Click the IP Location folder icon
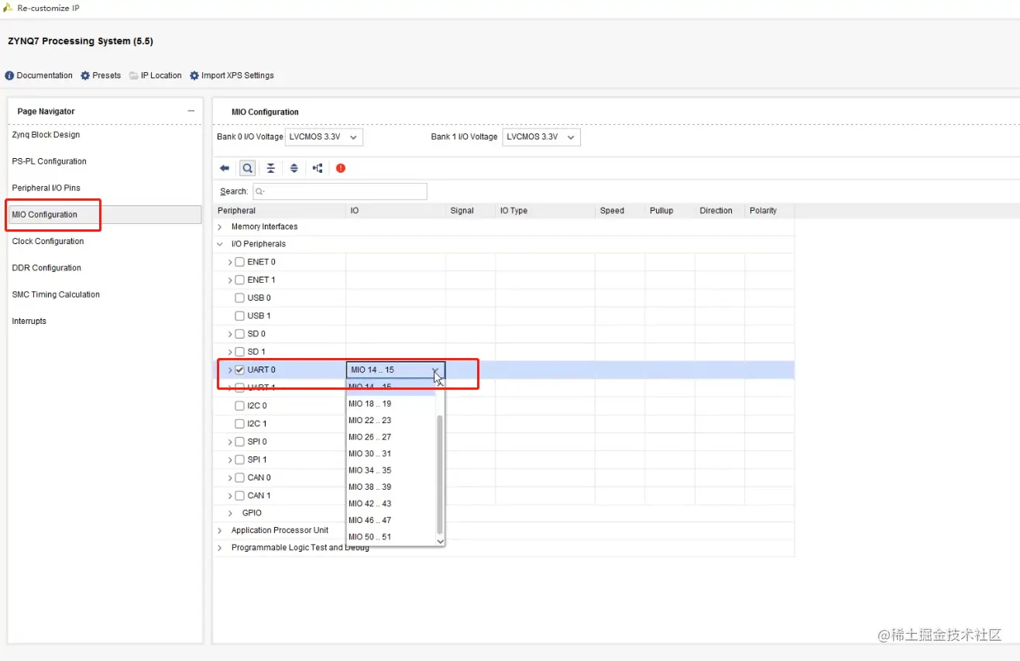Image resolution: width=1020 pixels, height=661 pixels. (x=134, y=75)
